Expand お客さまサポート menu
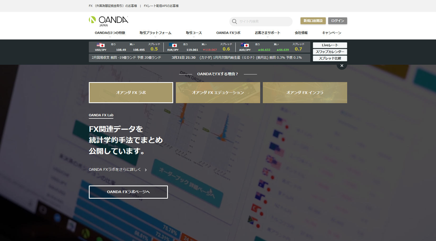 (x=268, y=33)
